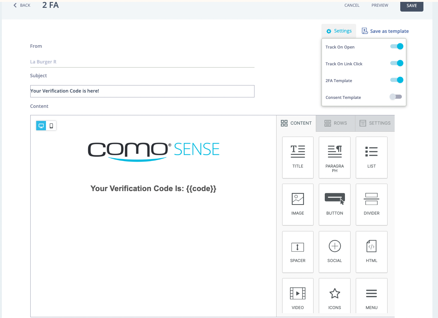Add a Menu content block
The image size is (438, 318).
371,296
